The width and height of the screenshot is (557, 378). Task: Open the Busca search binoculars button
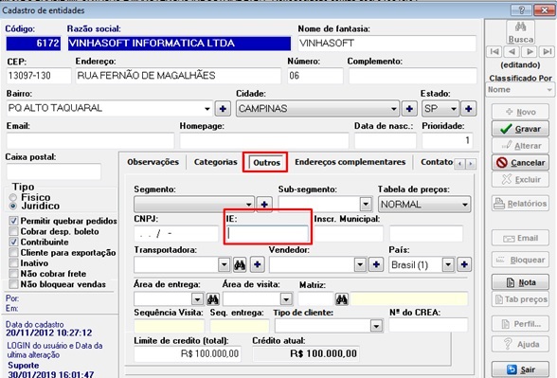coord(520,31)
